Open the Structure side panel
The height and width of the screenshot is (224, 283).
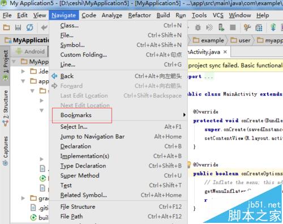pyautogui.click(x=5, y=108)
